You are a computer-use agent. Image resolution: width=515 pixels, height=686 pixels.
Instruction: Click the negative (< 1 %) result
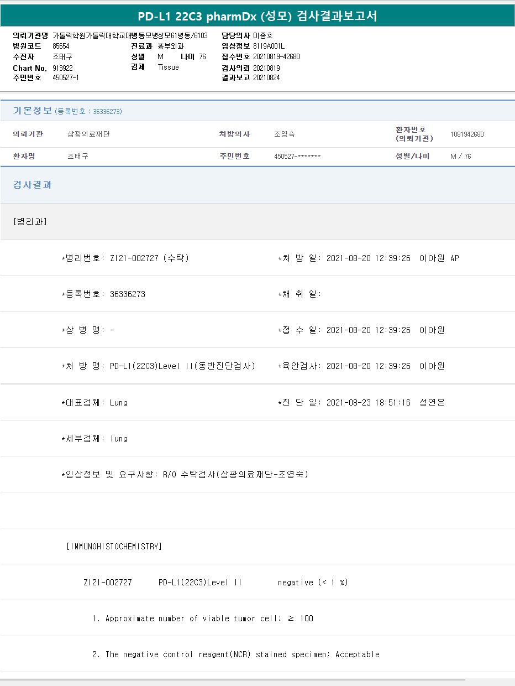(x=313, y=582)
